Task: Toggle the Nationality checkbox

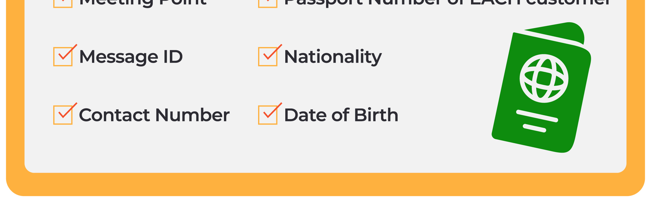Action: pyautogui.click(x=268, y=57)
